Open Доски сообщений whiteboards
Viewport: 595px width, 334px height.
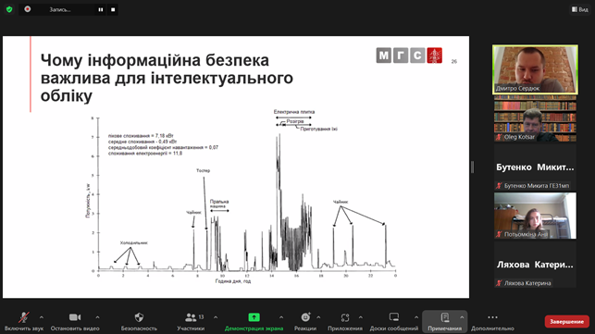394,321
